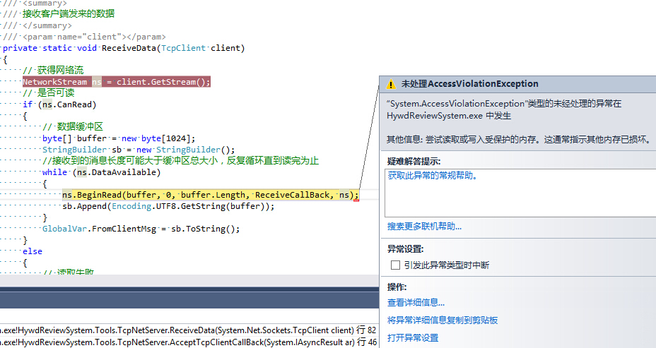Image resolution: width=656 pixels, height=348 pixels.
Task: Click line byte[] buffer = new byte[1024]
Action: (119, 138)
